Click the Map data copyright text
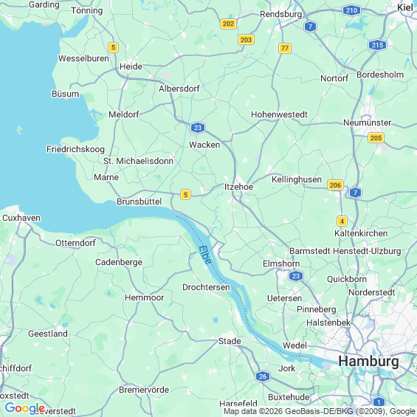Screen dimensions: 417x417 [320, 411]
